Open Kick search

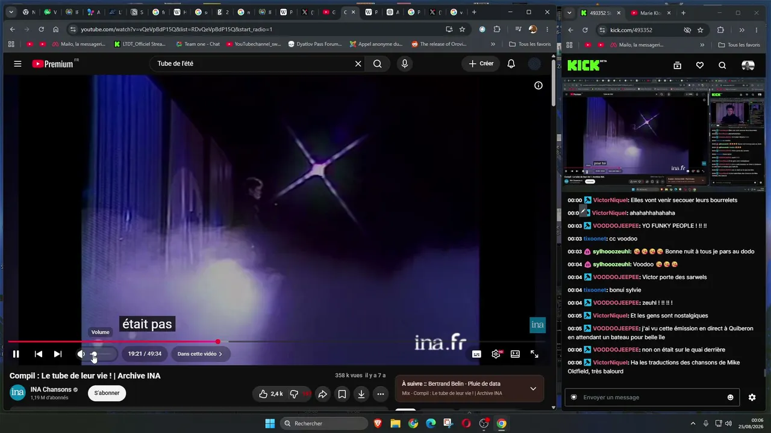722,65
